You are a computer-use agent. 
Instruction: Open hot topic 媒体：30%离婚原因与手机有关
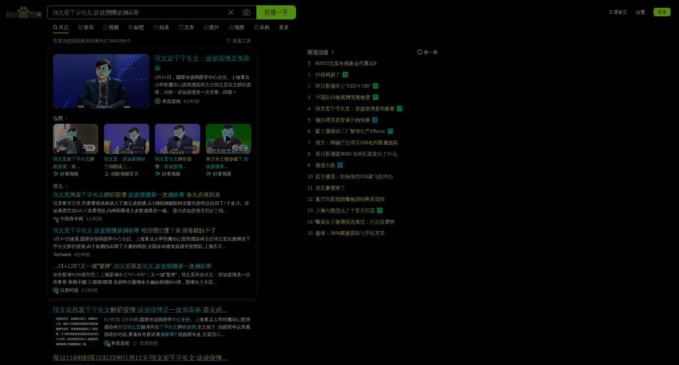pos(350,233)
